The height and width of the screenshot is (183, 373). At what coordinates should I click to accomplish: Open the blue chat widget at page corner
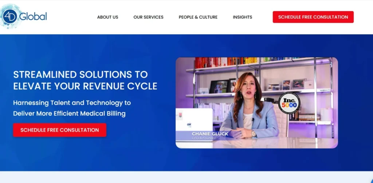click(371, 181)
